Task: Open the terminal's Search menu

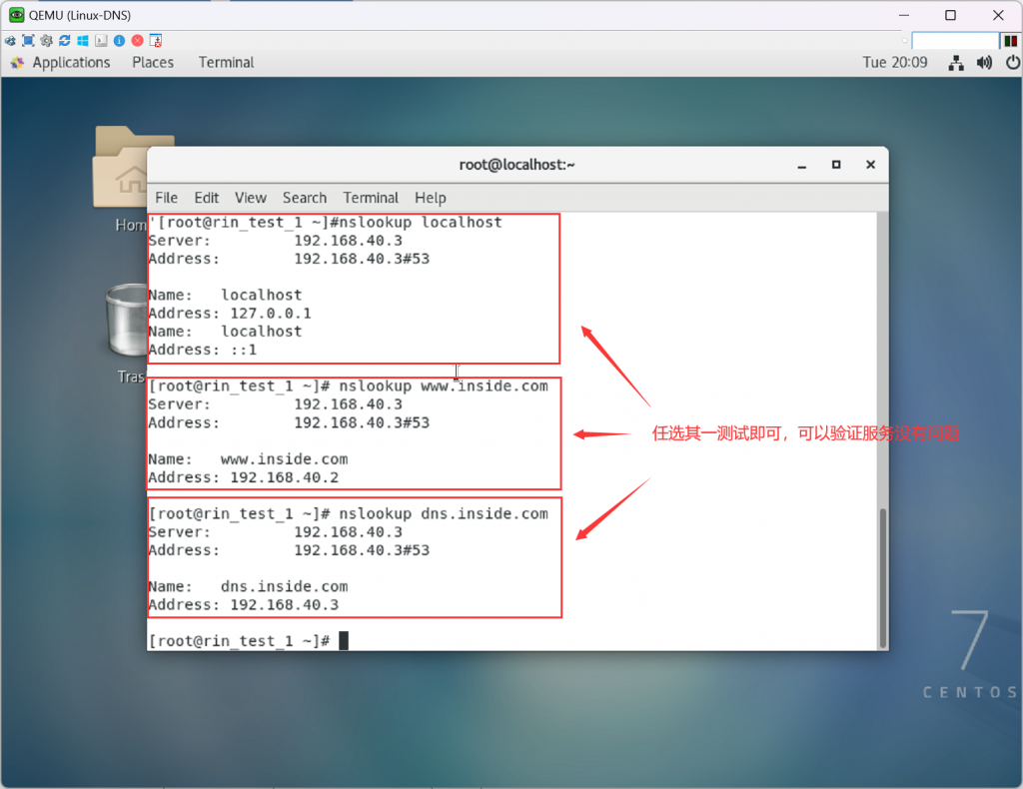Action: pos(305,198)
